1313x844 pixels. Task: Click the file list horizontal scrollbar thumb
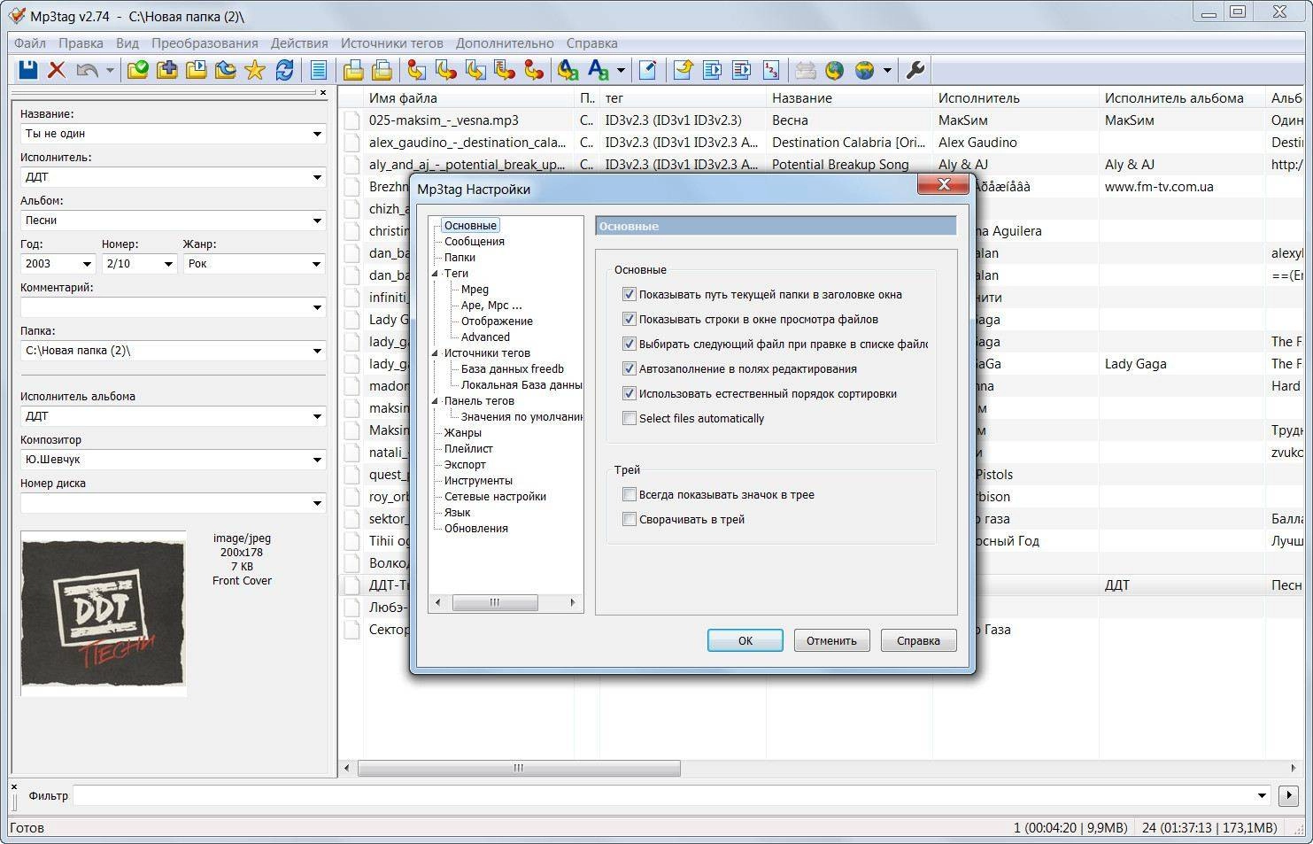[x=519, y=768]
